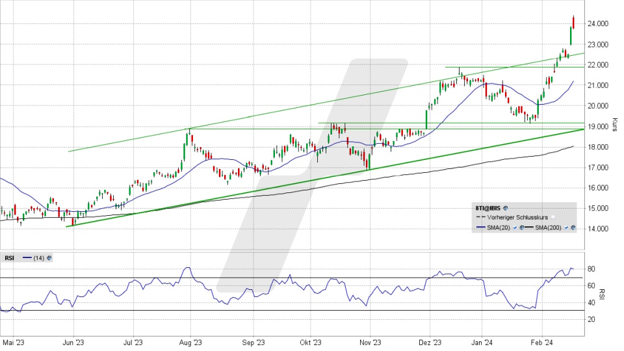Click the 16.000 price axis label
This screenshot has width=624, height=351.
598,188
